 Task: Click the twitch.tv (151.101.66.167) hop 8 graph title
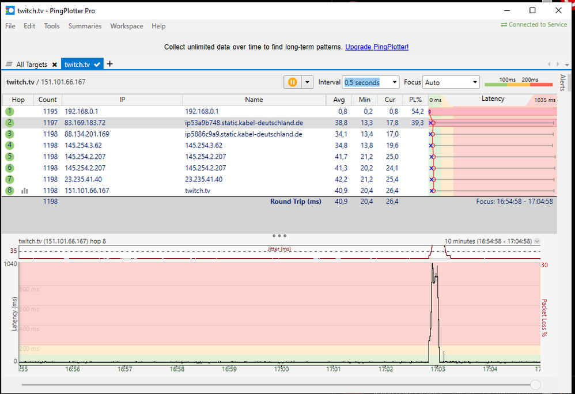pos(62,241)
